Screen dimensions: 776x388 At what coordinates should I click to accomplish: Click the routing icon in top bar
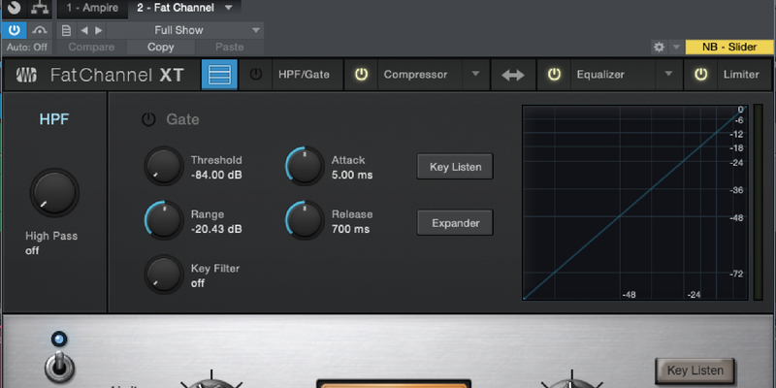coord(40,8)
